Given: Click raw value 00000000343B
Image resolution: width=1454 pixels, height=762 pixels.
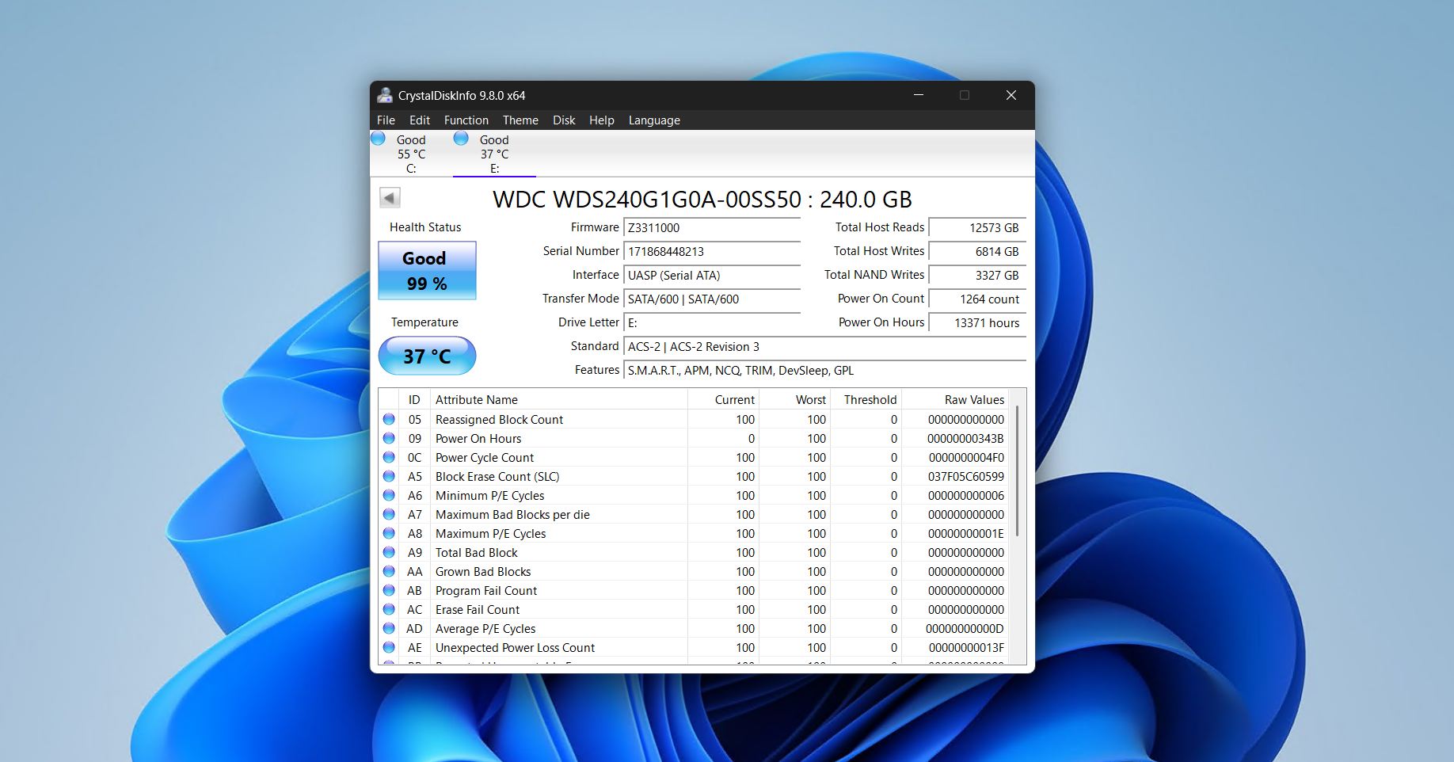Looking at the screenshot, I should click(x=965, y=438).
